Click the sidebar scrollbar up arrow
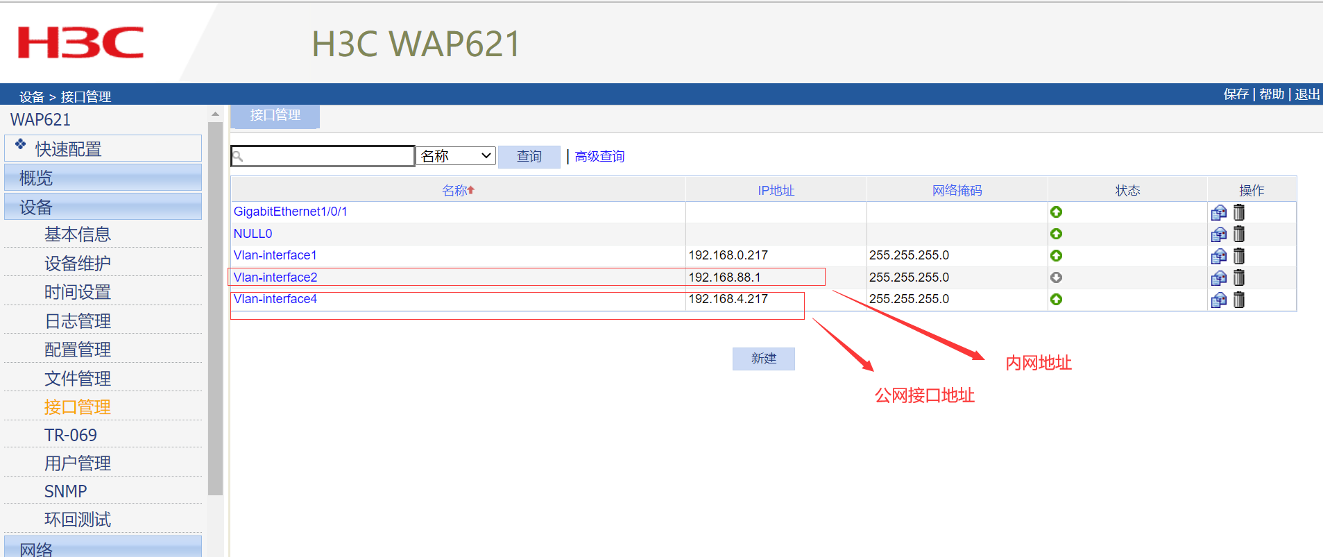Viewport: 1323px width, 557px height. coord(215,114)
